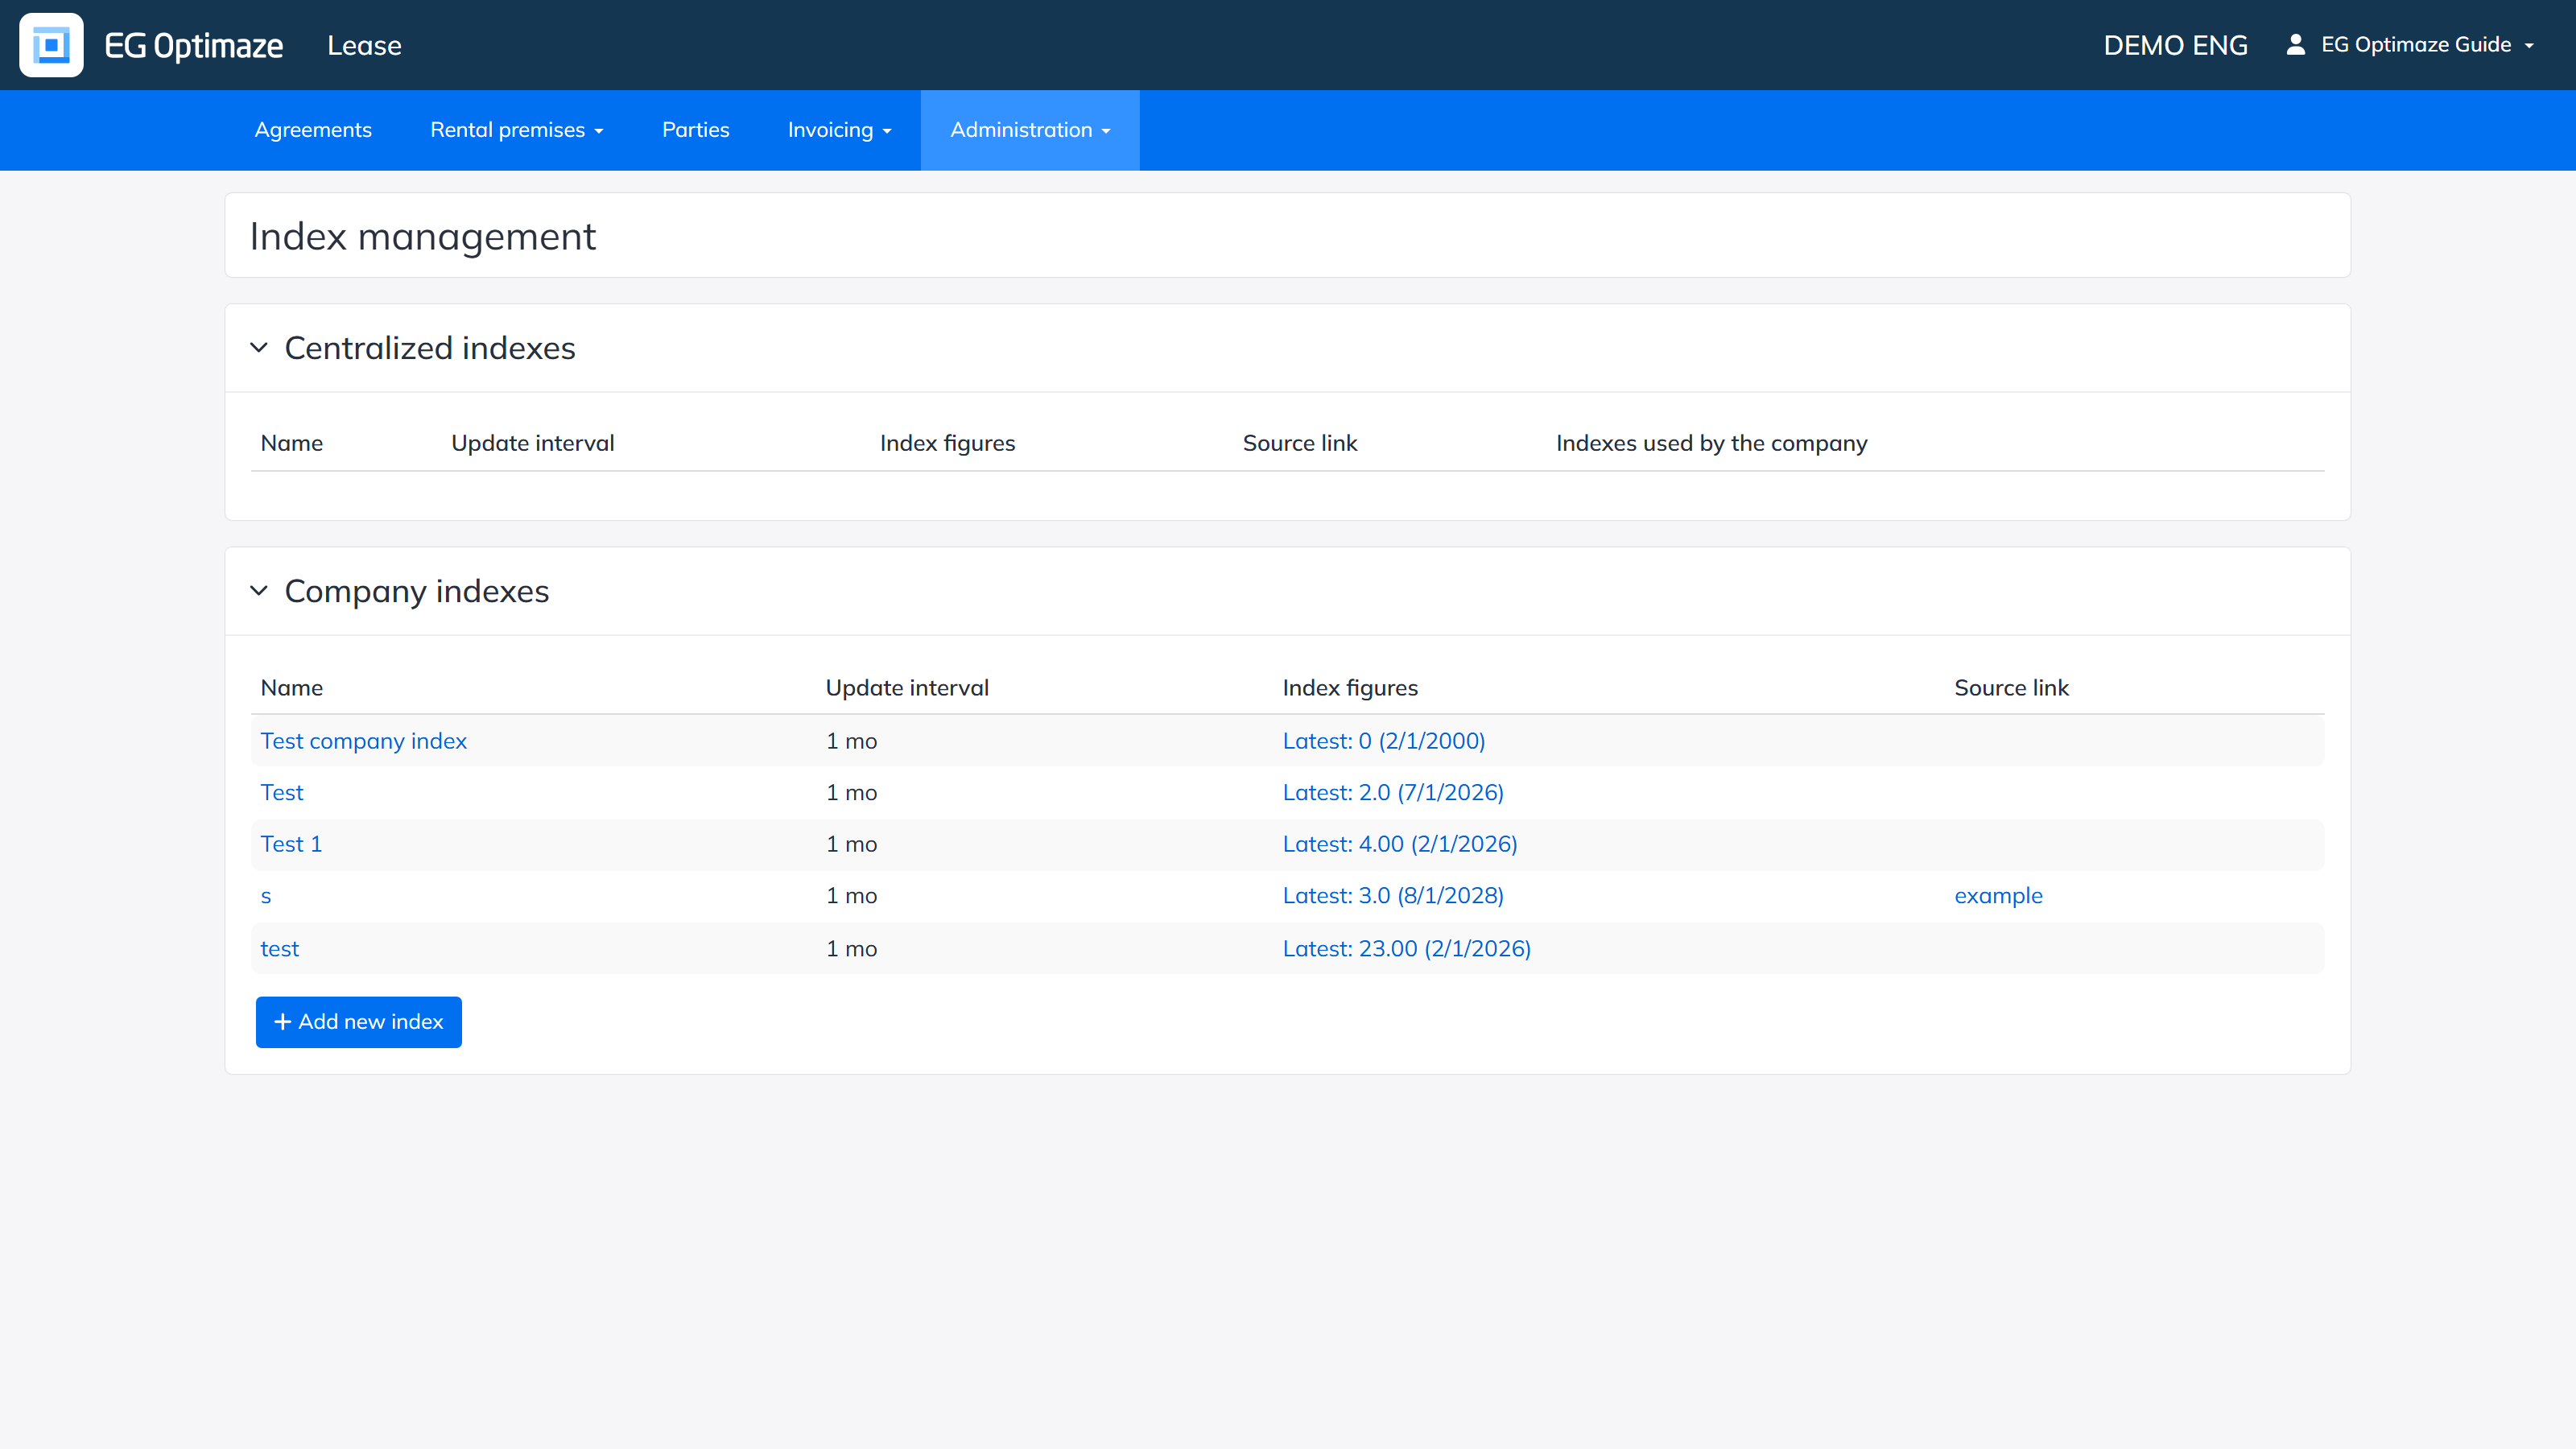Open the Administration dropdown menu
Screen dimensions: 2576x1449
1030,130
